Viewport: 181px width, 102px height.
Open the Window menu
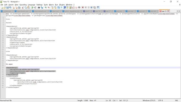69,5
